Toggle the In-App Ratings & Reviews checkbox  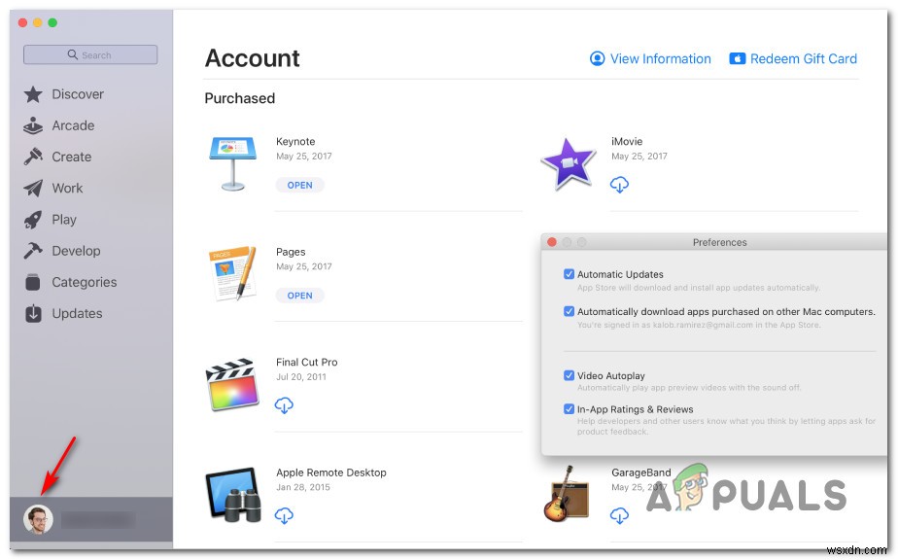[x=569, y=408]
